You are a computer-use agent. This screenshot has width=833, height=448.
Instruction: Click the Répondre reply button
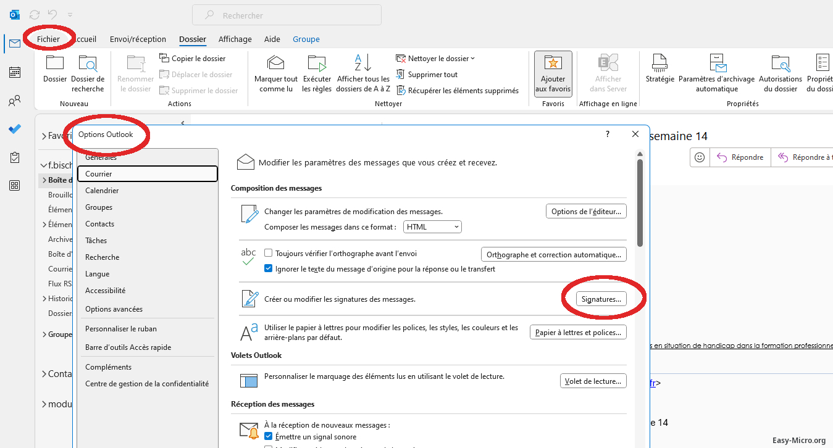(740, 157)
